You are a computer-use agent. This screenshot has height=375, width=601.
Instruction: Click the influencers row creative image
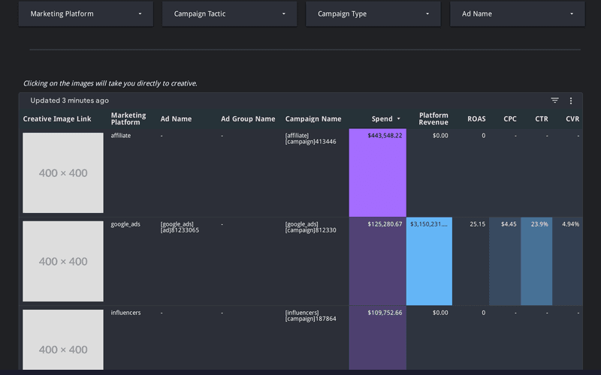[x=63, y=341]
